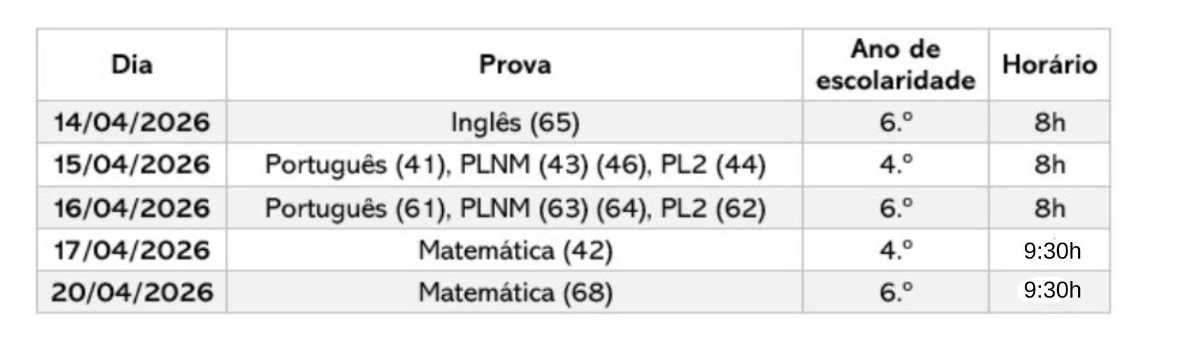Click the "Dia" column header
Image resolution: width=1191 pixels, height=344 pixels.
tap(132, 65)
